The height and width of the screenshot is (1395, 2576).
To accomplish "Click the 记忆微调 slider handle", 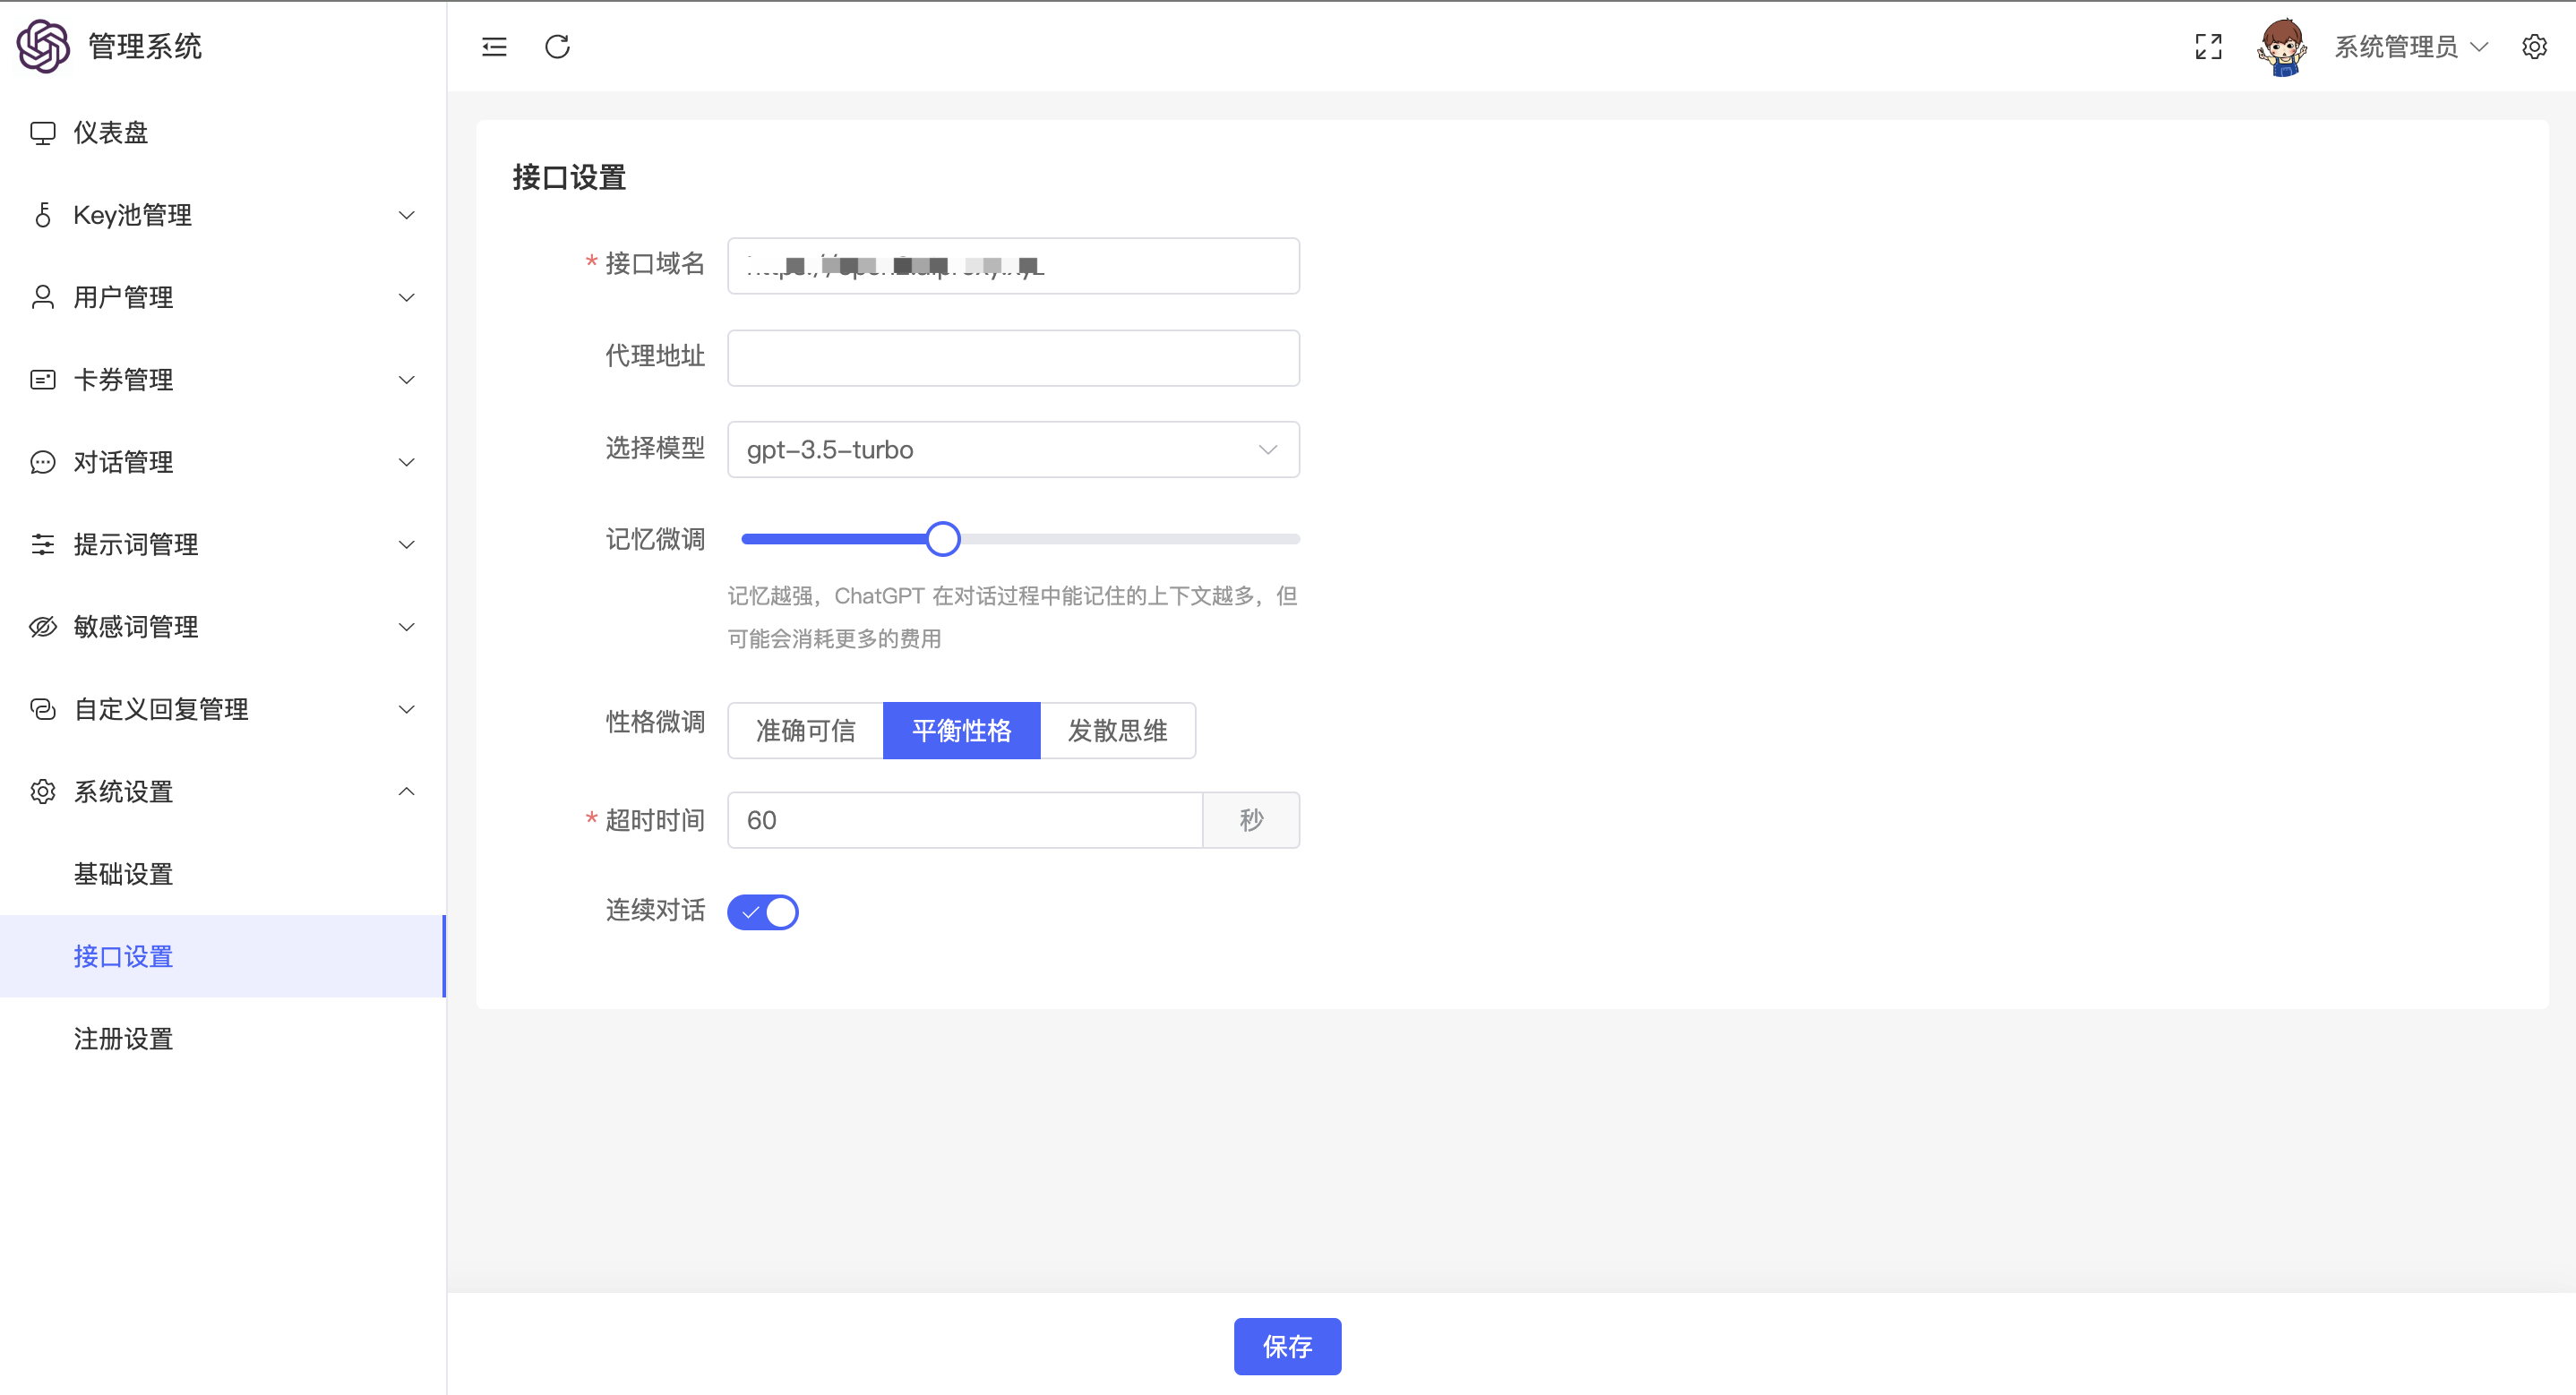I will click(x=942, y=539).
